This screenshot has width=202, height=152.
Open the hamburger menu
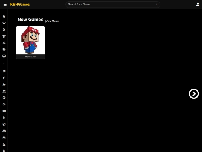tap(5, 5)
